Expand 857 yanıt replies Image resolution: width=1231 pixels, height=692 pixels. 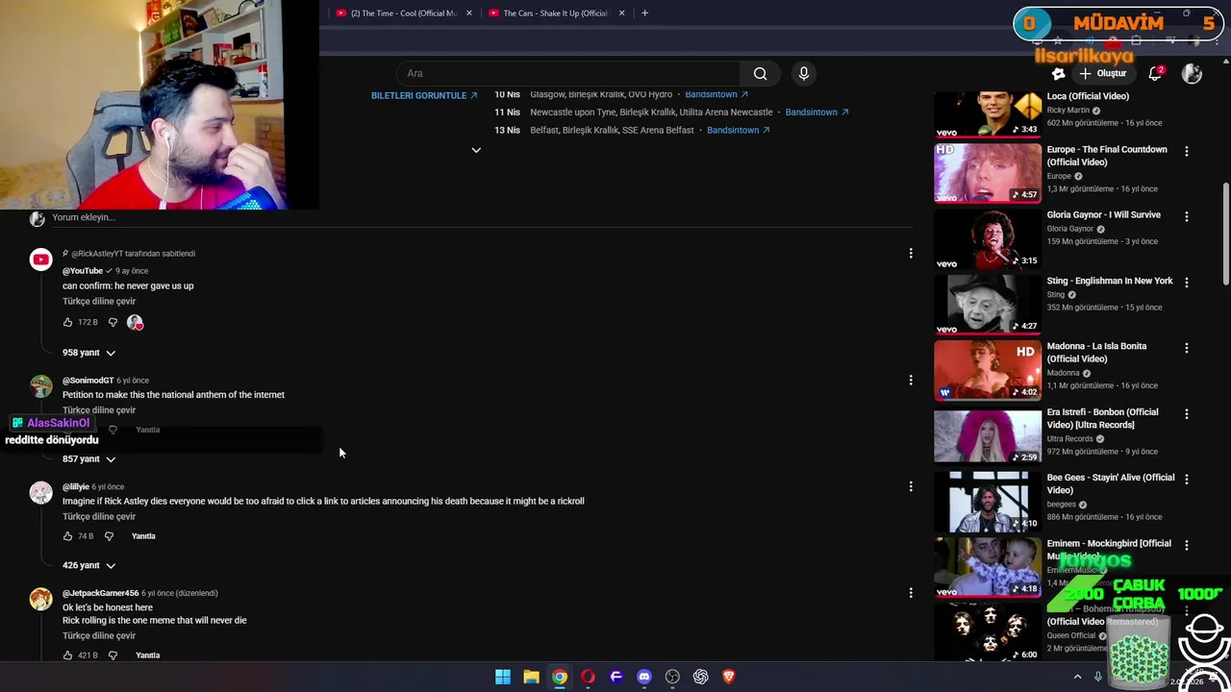click(88, 459)
